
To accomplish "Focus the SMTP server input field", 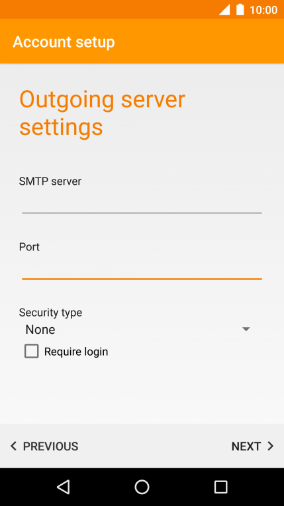I will tap(142, 203).
